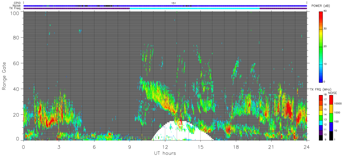The image size is (345, 159).
Task: Click the noise legend value 100
Action: [x=336, y=121]
